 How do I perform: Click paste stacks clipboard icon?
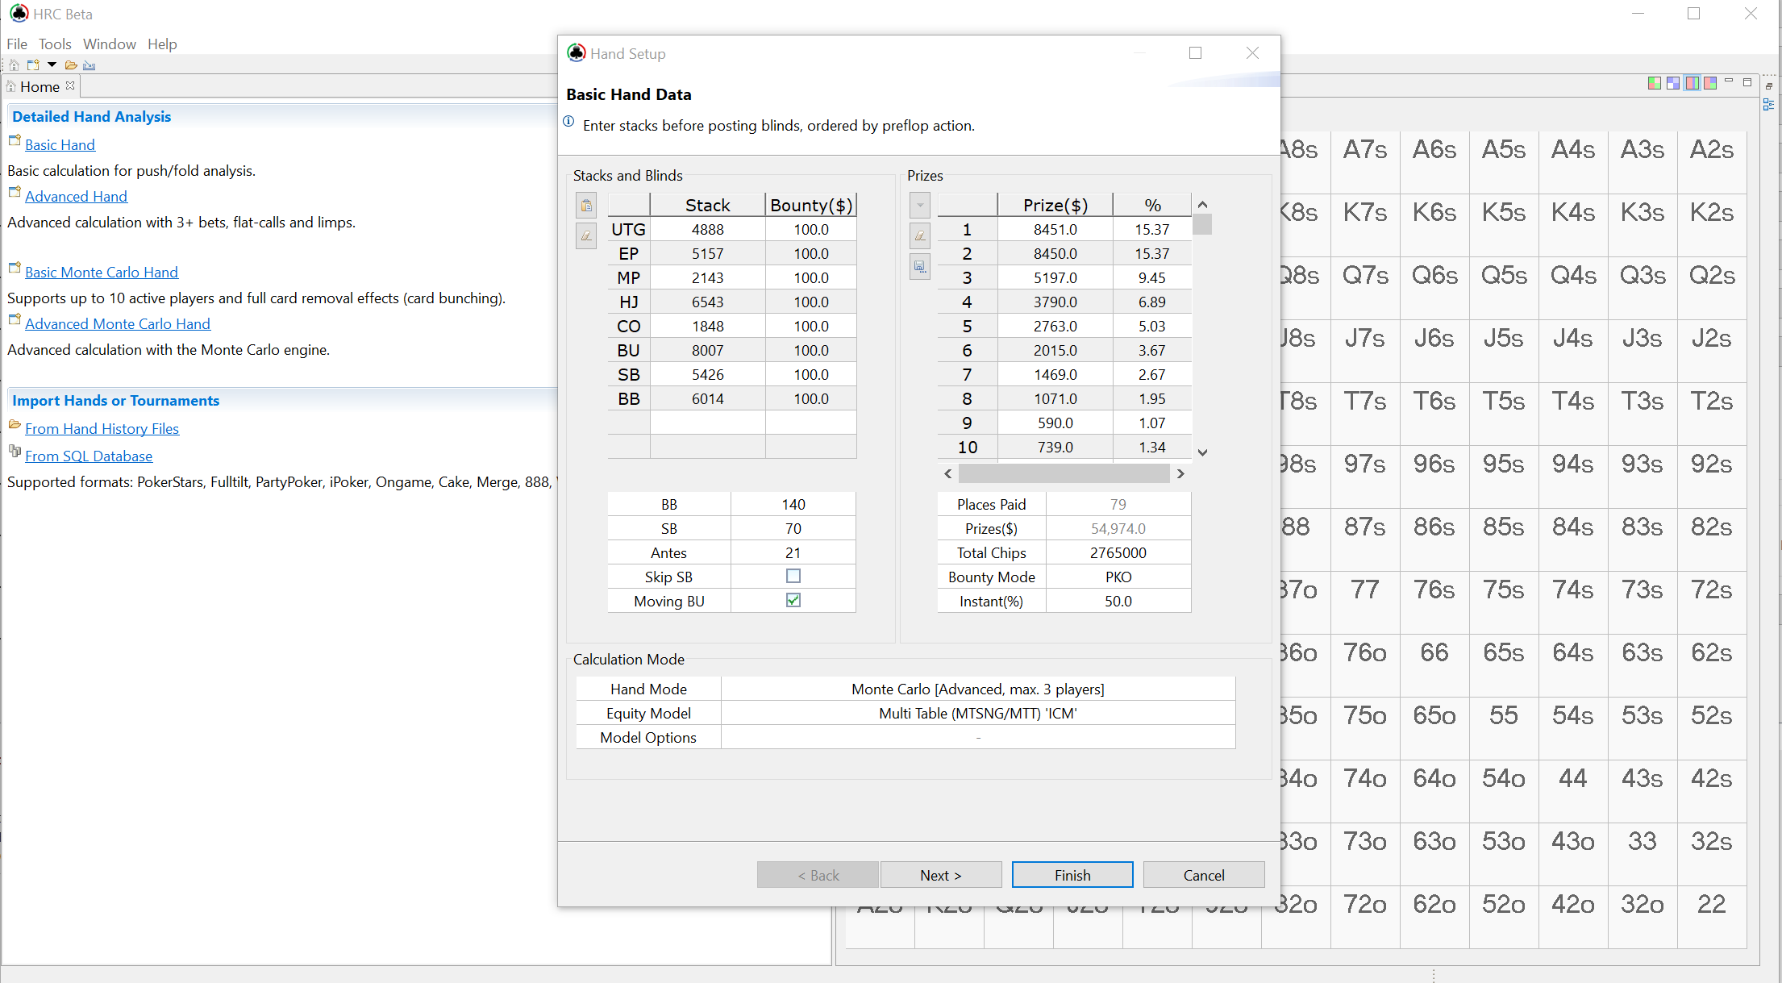click(586, 205)
